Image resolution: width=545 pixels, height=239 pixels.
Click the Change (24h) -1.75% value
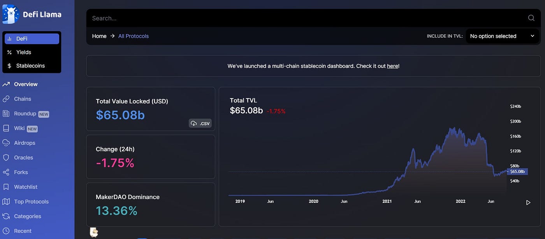(115, 163)
